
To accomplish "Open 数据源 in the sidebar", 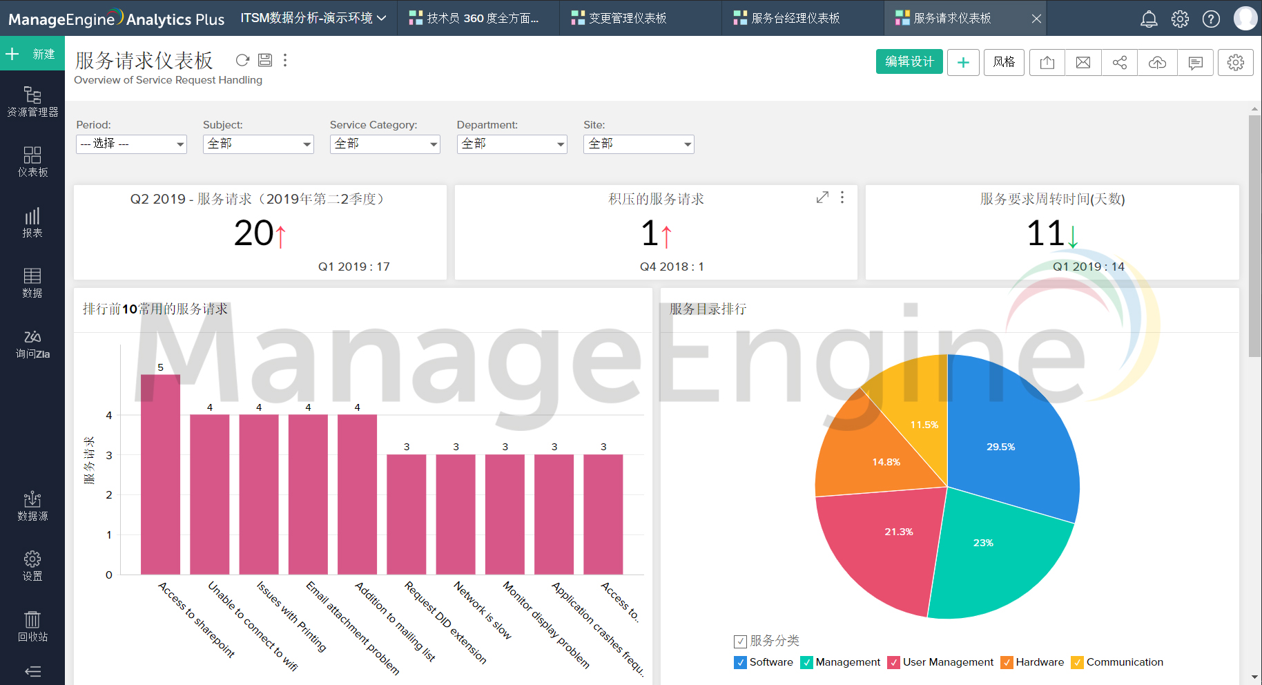I will [32, 505].
